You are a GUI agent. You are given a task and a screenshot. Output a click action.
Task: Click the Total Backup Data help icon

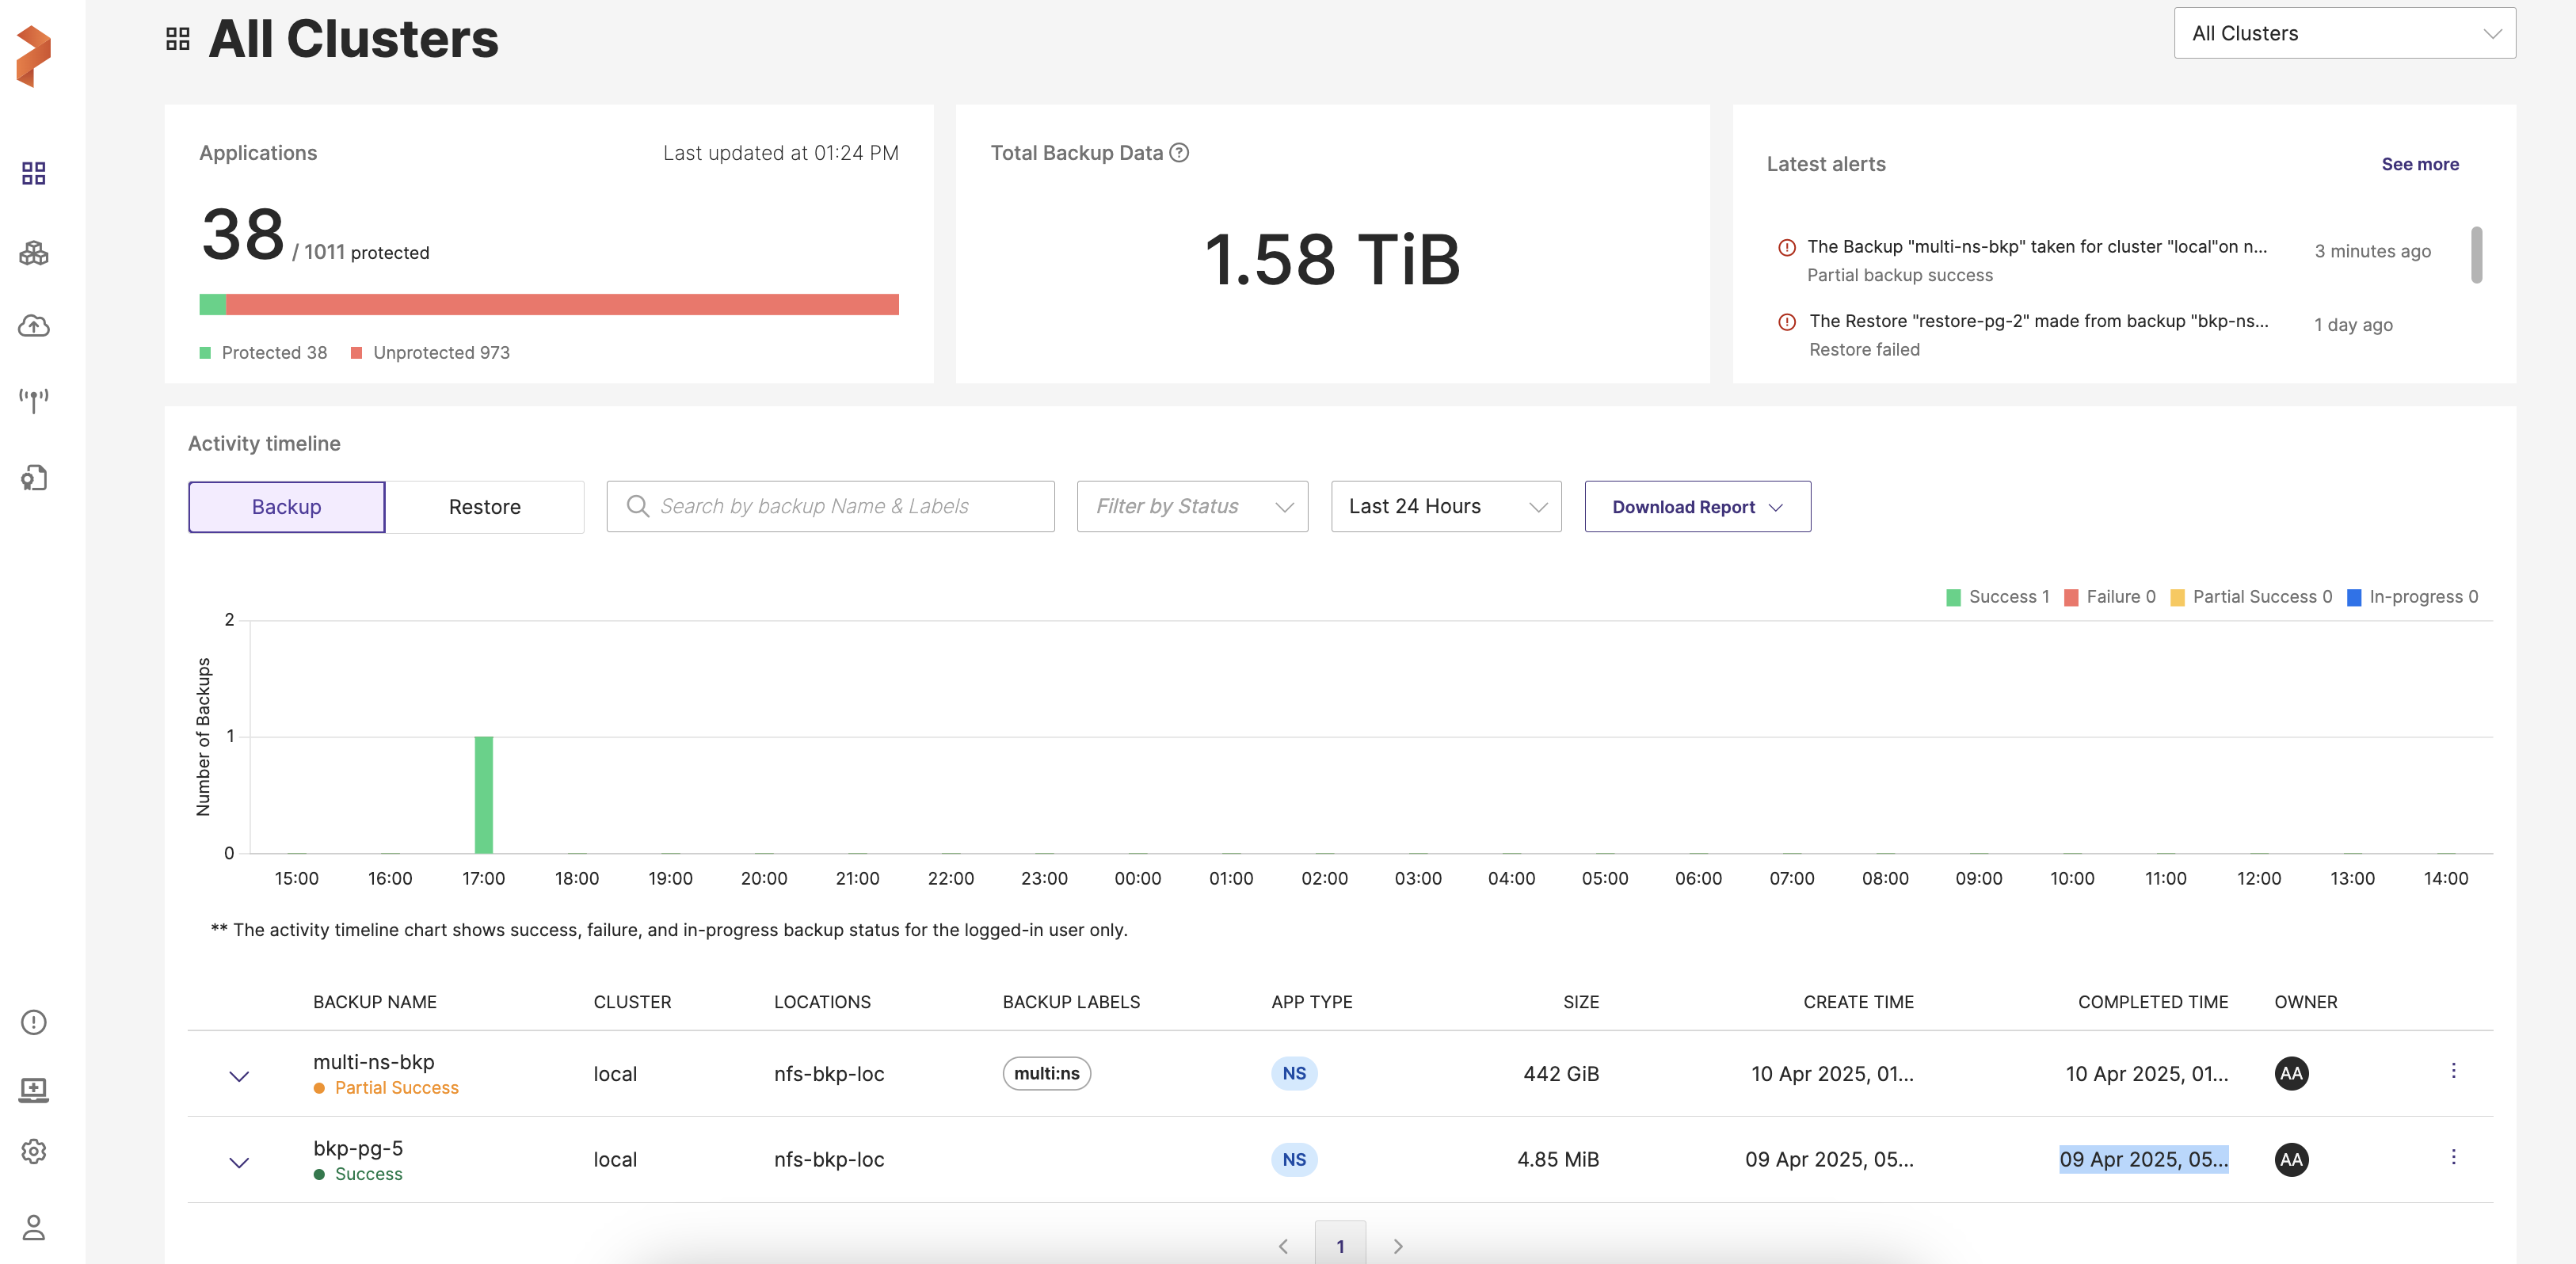(1179, 152)
